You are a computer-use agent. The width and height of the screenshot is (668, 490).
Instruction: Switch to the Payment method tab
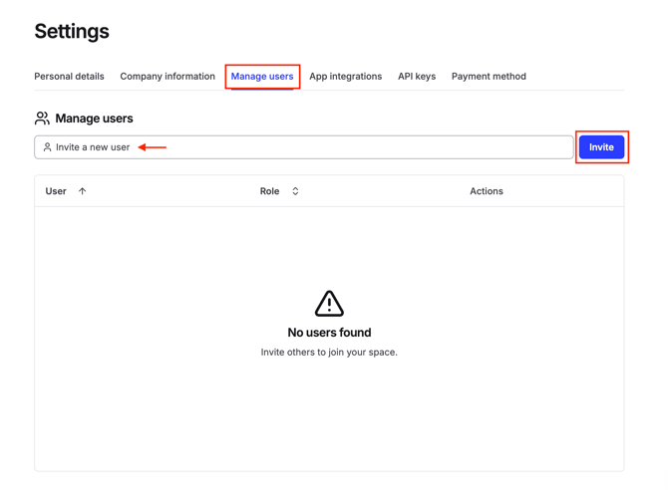pyautogui.click(x=489, y=77)
